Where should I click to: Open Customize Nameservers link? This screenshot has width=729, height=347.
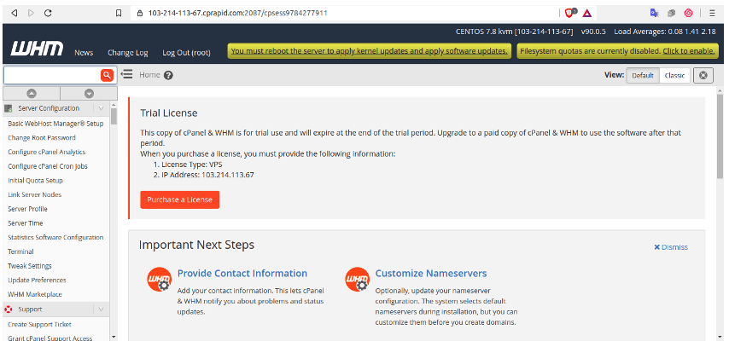pyautogui.click(x=431, y=273)
